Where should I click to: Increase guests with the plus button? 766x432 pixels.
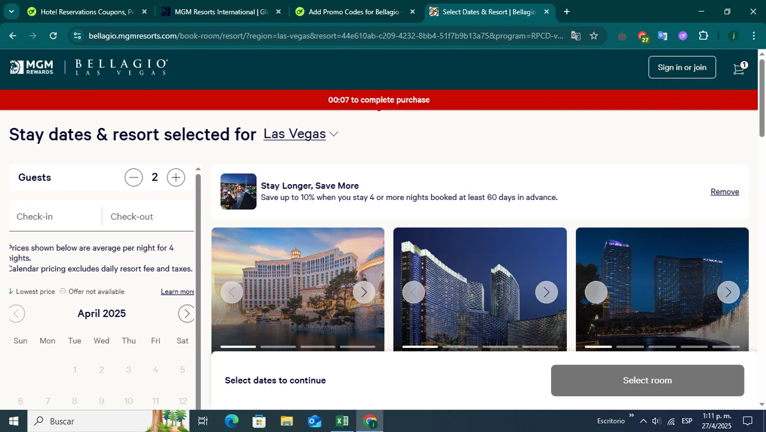tap(176, 177)
